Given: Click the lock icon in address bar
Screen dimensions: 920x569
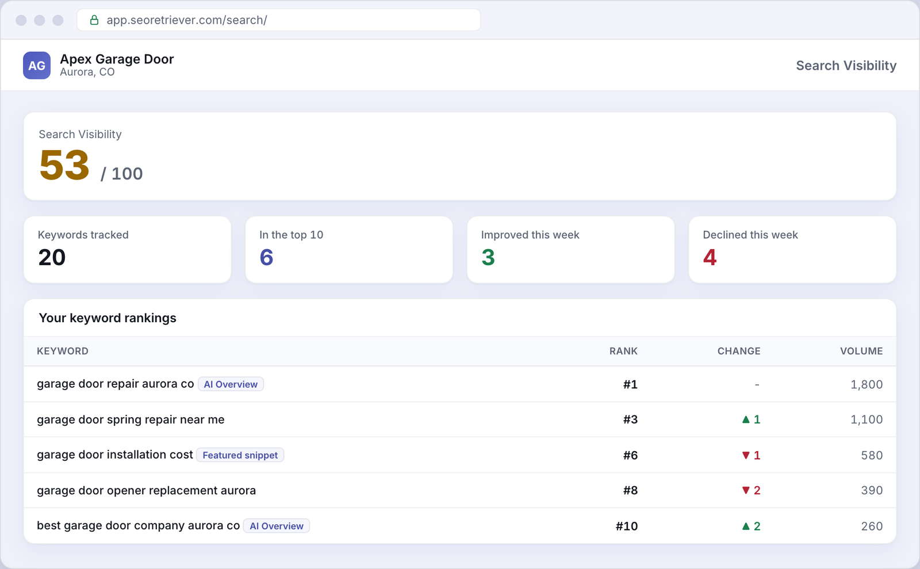Looking at the screenshot, I should coord(94,20).
